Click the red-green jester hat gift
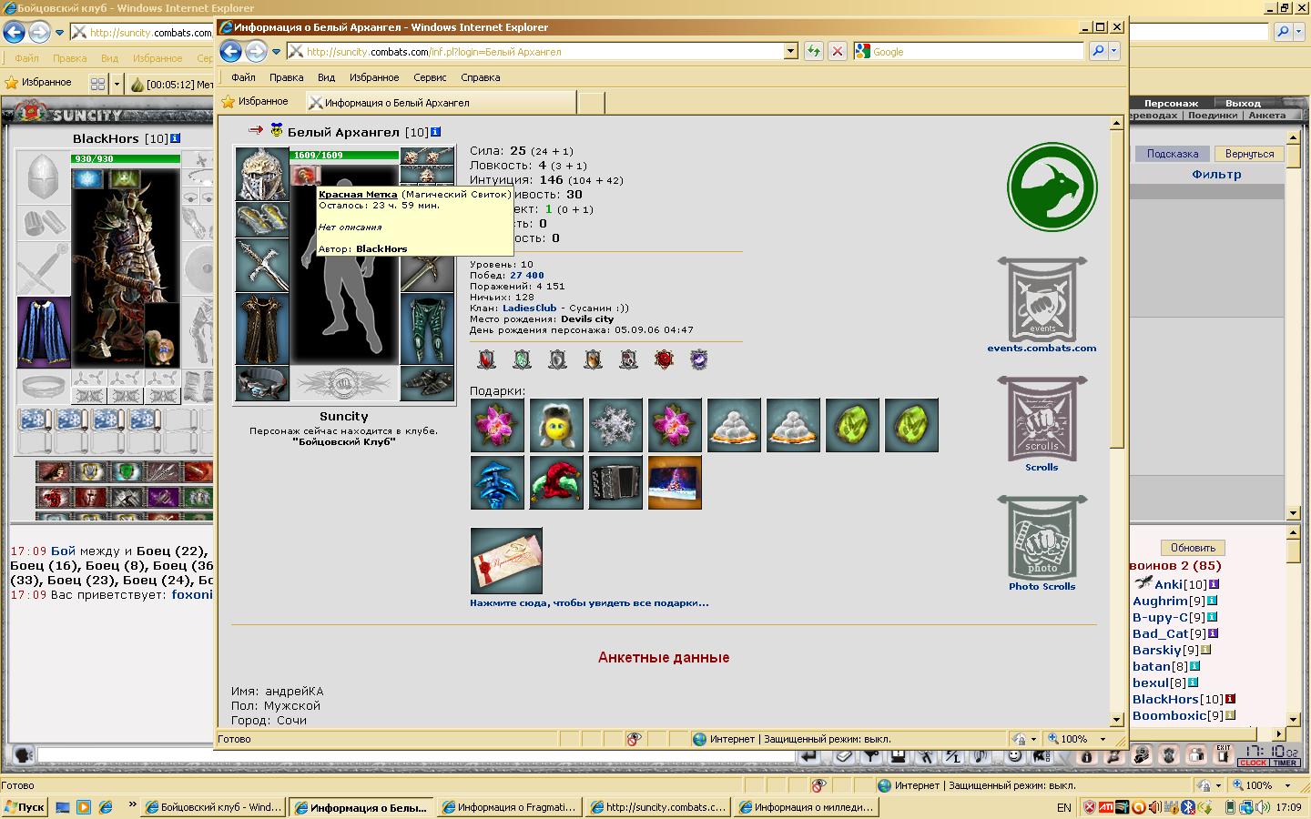 click(556, 482)
